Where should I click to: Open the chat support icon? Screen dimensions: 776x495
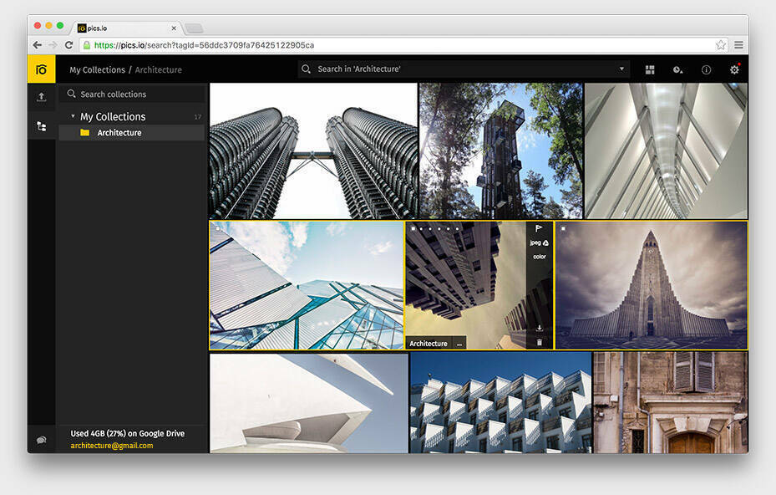(x=42, y=440)
